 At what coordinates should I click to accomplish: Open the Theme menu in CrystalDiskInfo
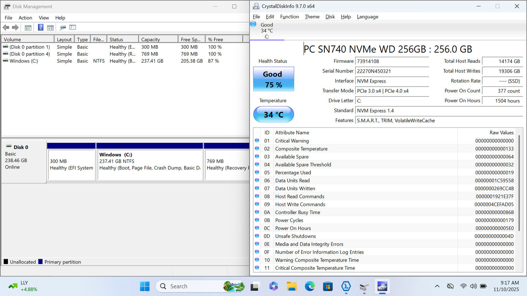pos(312,17)
